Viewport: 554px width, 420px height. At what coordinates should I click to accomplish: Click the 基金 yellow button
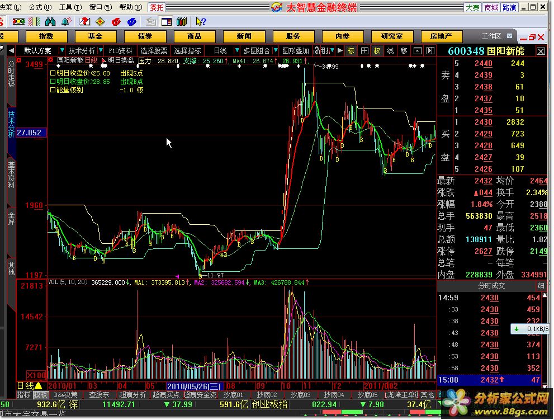96,36
